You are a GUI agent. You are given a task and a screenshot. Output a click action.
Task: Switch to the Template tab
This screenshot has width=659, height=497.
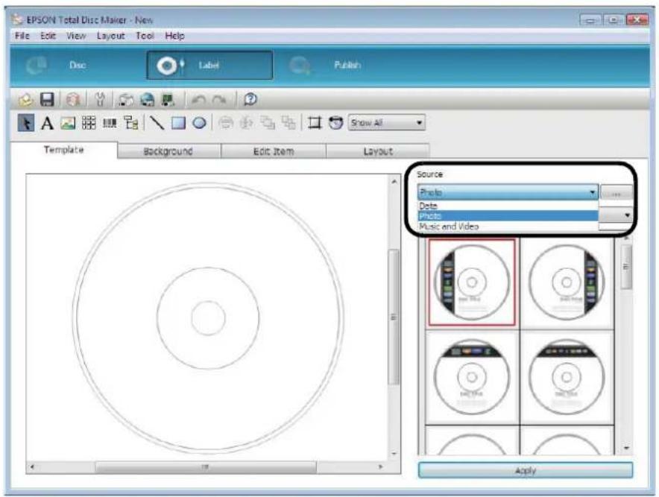(x=64, y=150)
